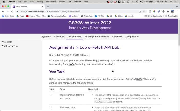Screen dimensions: 180x111
Task: Open a new tab with the plus icon
Action: 48,7
